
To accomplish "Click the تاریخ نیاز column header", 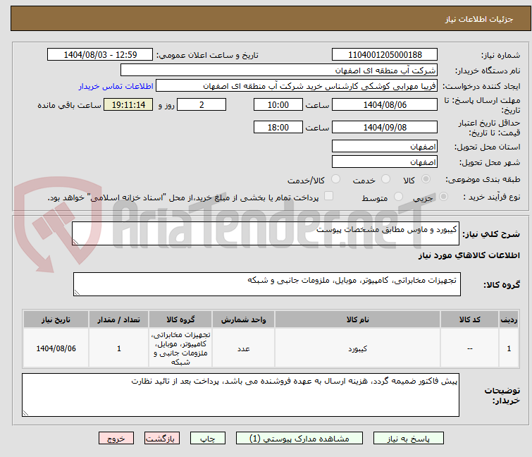I will coord(56,319).
